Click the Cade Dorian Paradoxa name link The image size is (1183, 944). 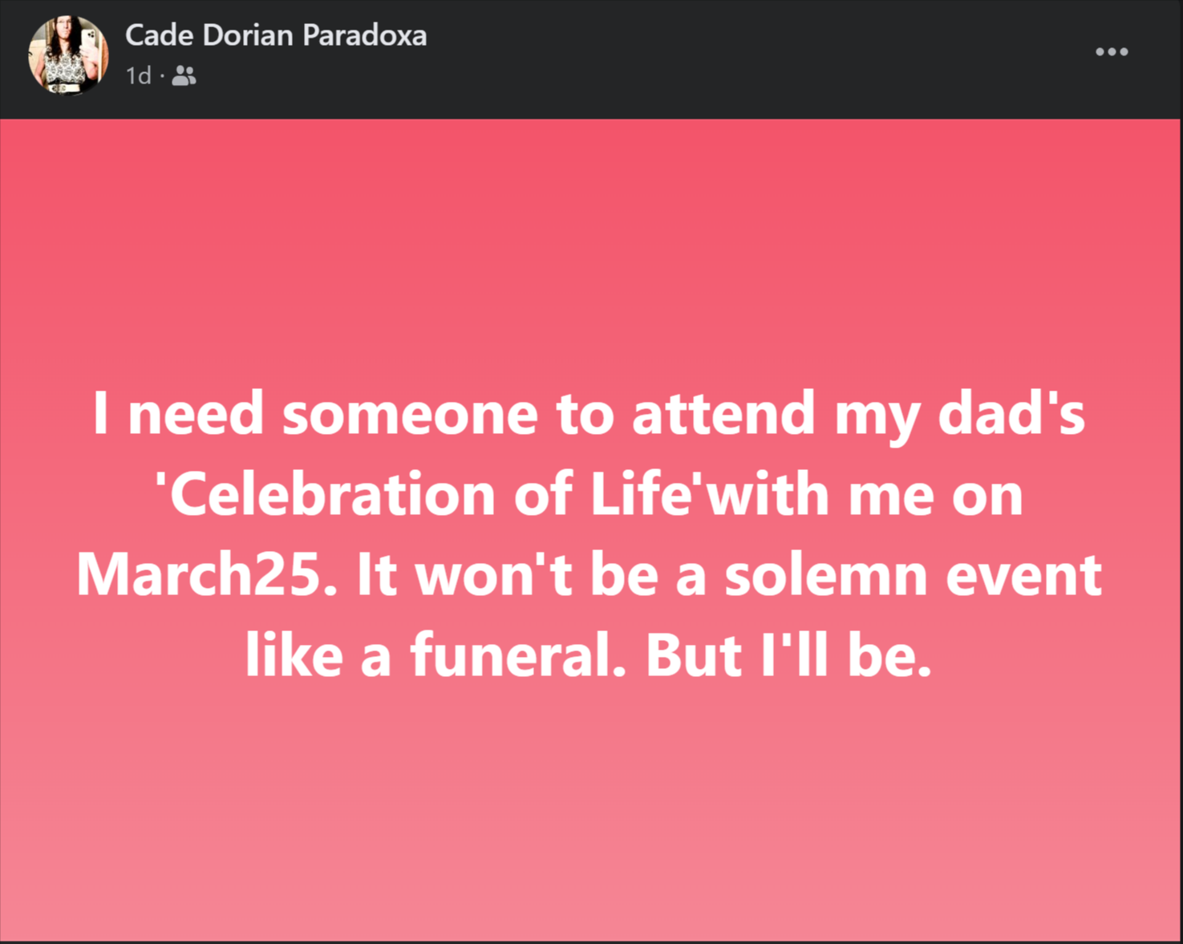click(276, 35)
